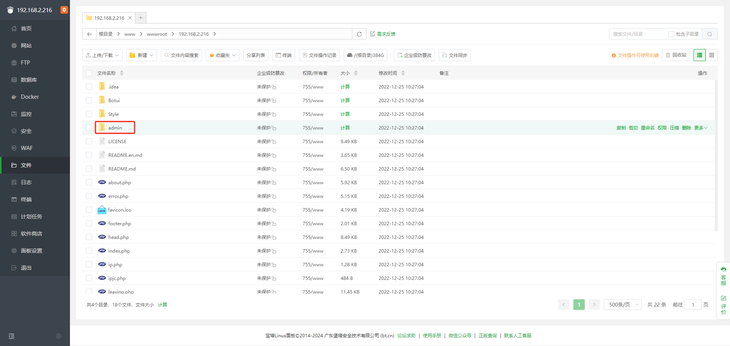This screenshot has height=346, width=730.
Task: Open the 回收站 recycle bin
Action: pyautogui.click(x=676, y=55)
